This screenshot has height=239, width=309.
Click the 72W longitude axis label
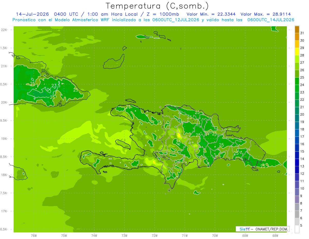click(155, 235)
